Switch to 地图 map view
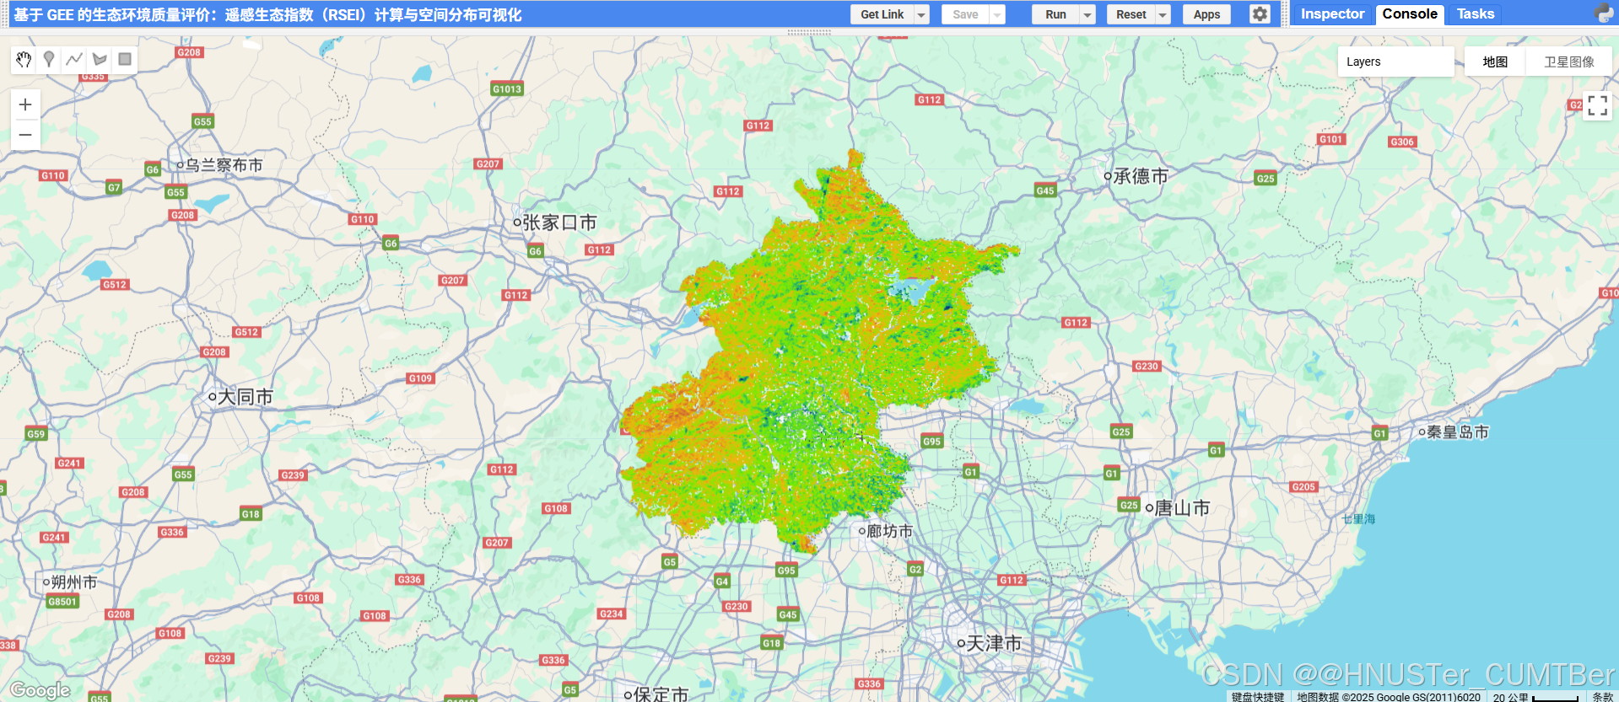Image resolution: width=1619 pixels, height=702 pixels. 1495,62
